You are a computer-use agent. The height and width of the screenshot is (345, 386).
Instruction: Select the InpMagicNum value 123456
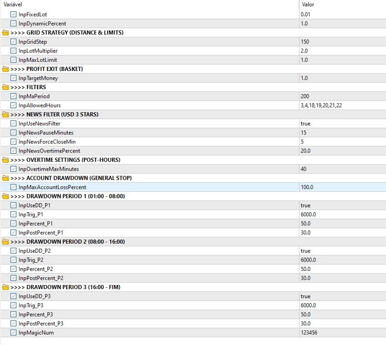pyautogui.click(x=309, y=332)
